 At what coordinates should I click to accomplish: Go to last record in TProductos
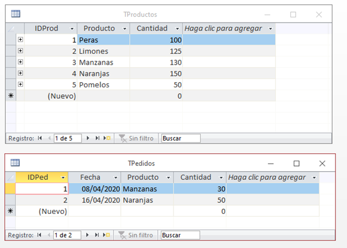97,138
